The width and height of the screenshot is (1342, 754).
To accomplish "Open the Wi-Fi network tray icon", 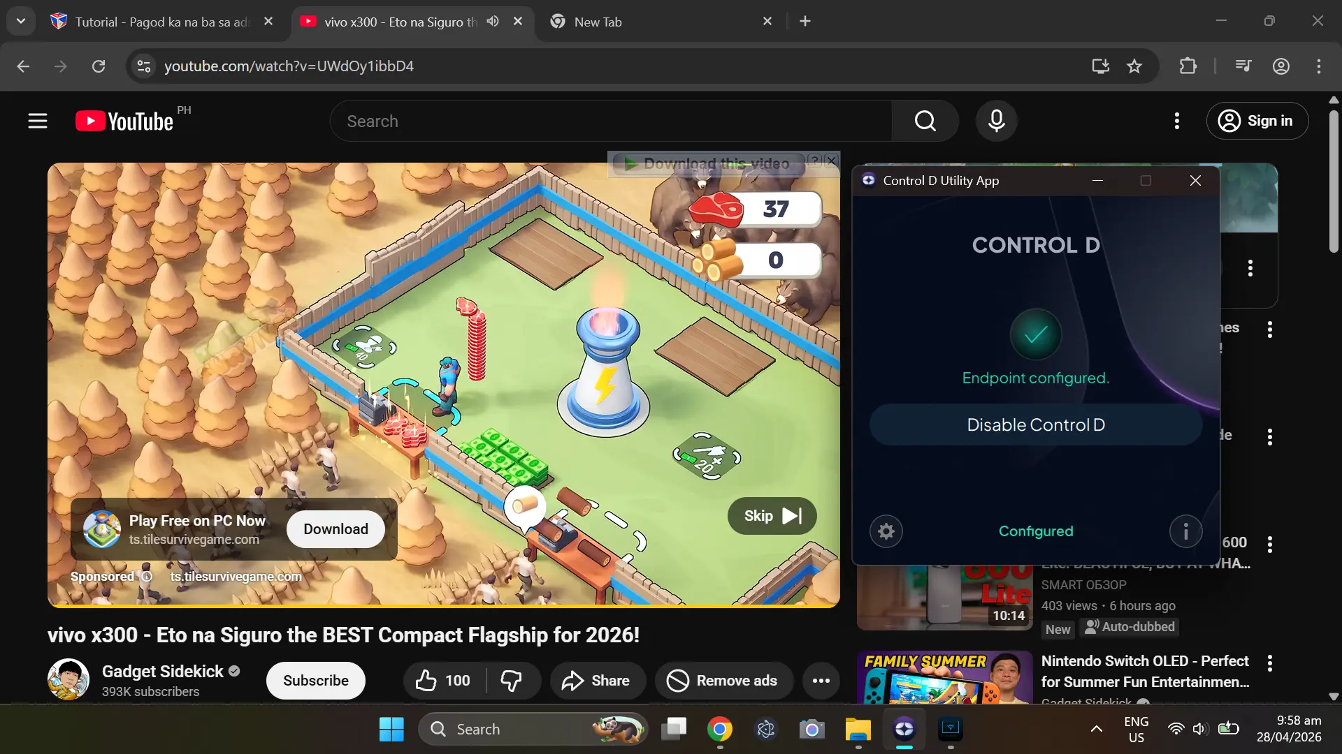I will (x=1176, y=730).
